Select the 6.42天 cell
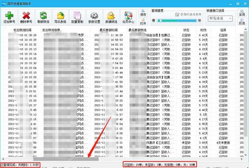This screenshot has height=168, width=249. 203,35
